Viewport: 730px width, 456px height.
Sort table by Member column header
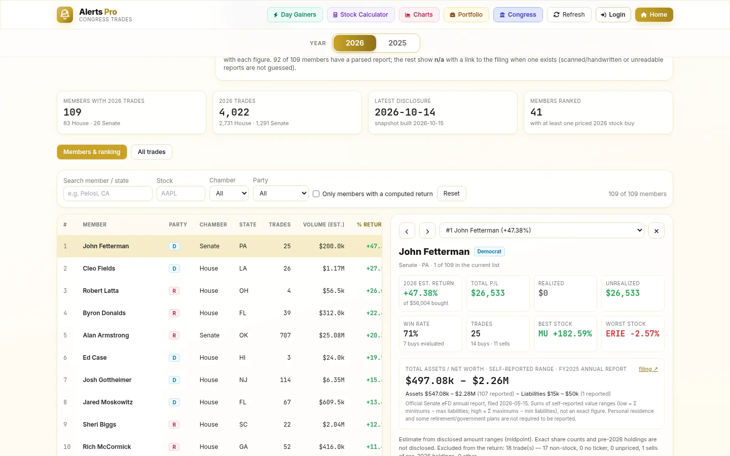[95, 224]
